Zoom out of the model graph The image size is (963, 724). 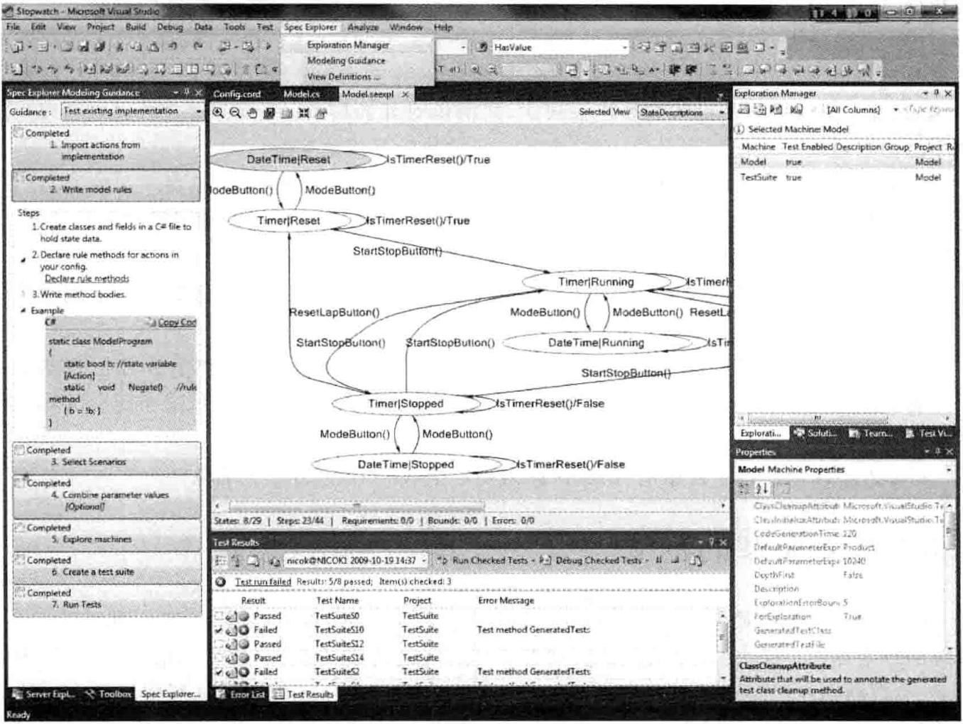point(235,113)
